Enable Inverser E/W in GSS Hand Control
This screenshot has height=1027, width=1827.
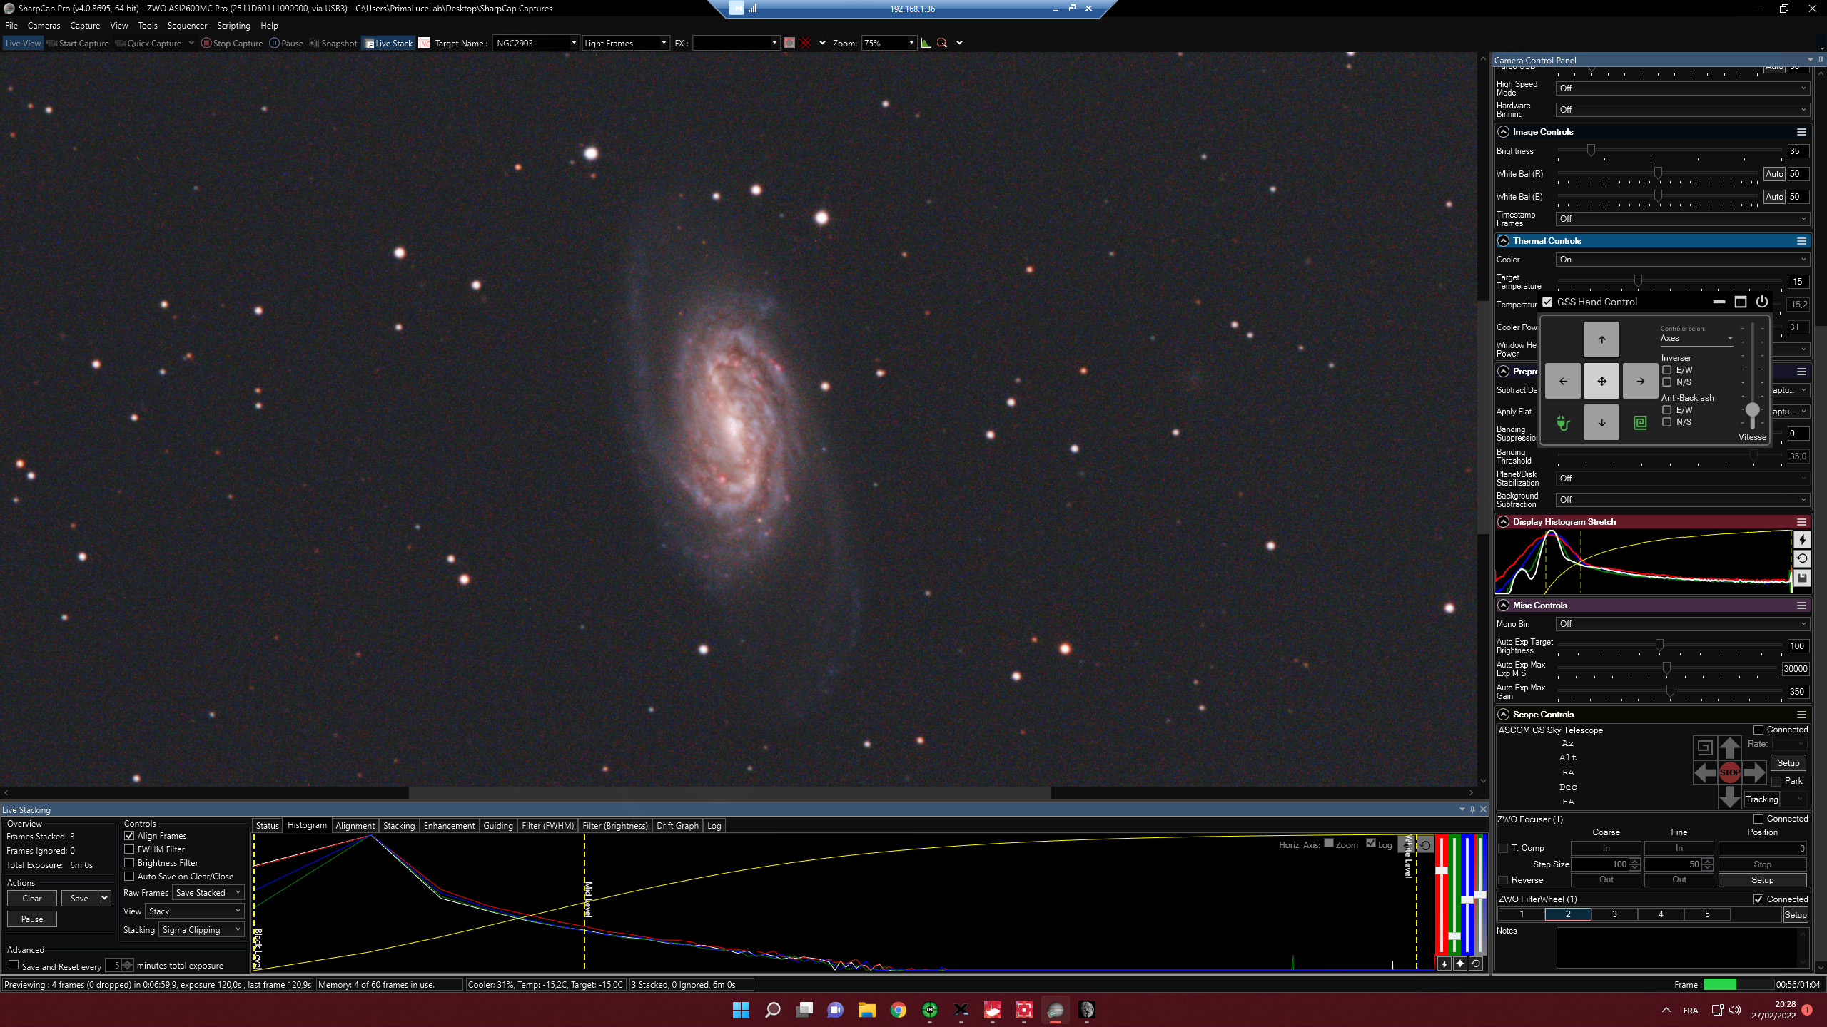(1667, 370)
